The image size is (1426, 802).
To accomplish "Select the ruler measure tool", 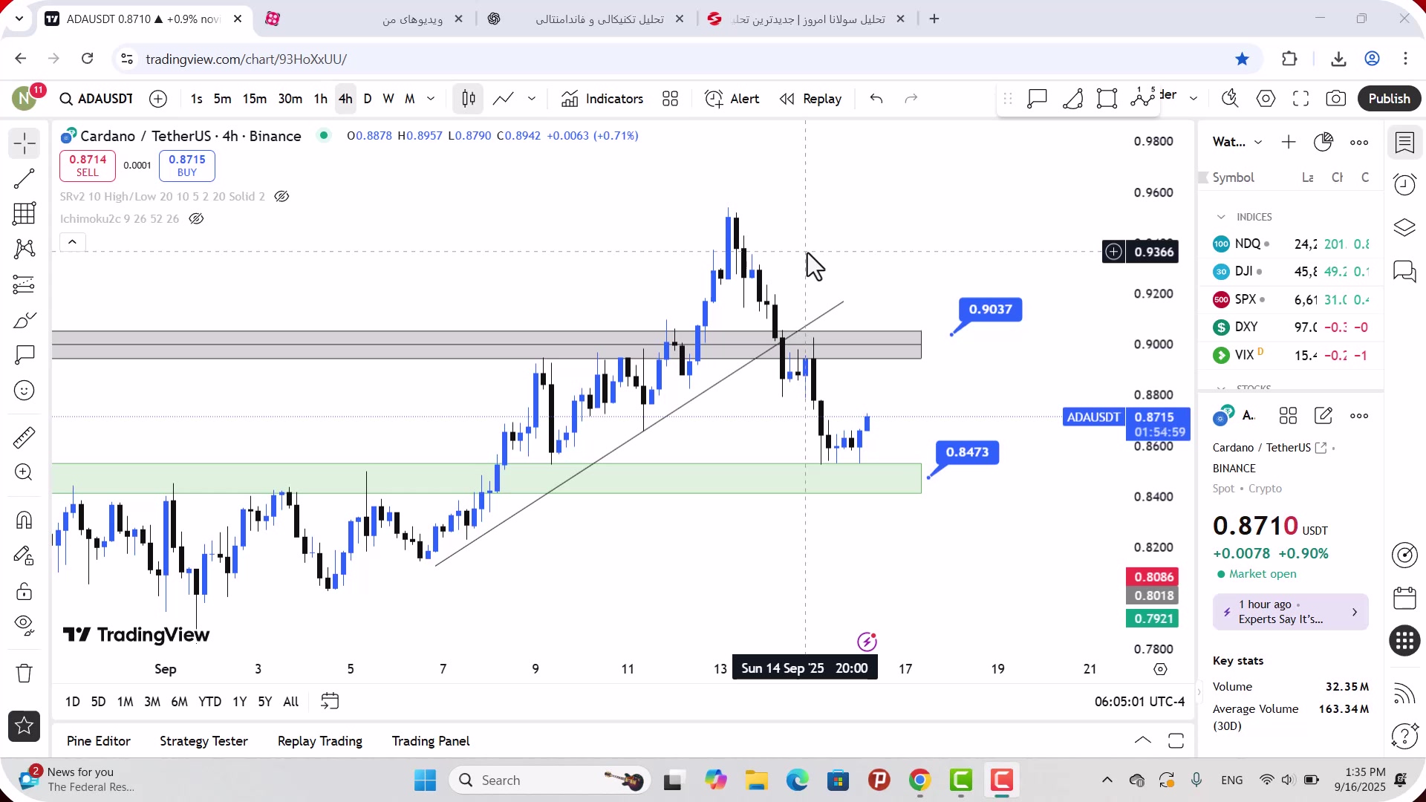I will [x=25, y=437].
